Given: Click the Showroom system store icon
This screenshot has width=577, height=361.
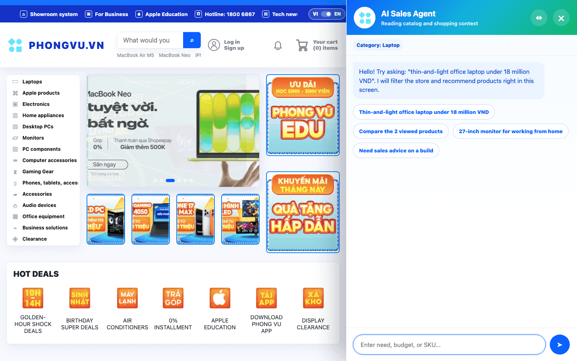Looking at the screenshot, I should pyautogui.click(x=24, y=14).
